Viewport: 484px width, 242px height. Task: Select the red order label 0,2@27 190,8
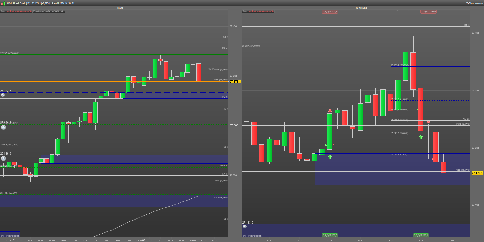(x=428, y=11)
